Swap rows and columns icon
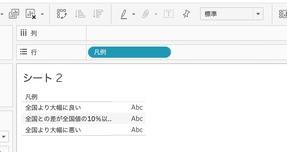The image size is (287, 152). [x=62, y=14]
